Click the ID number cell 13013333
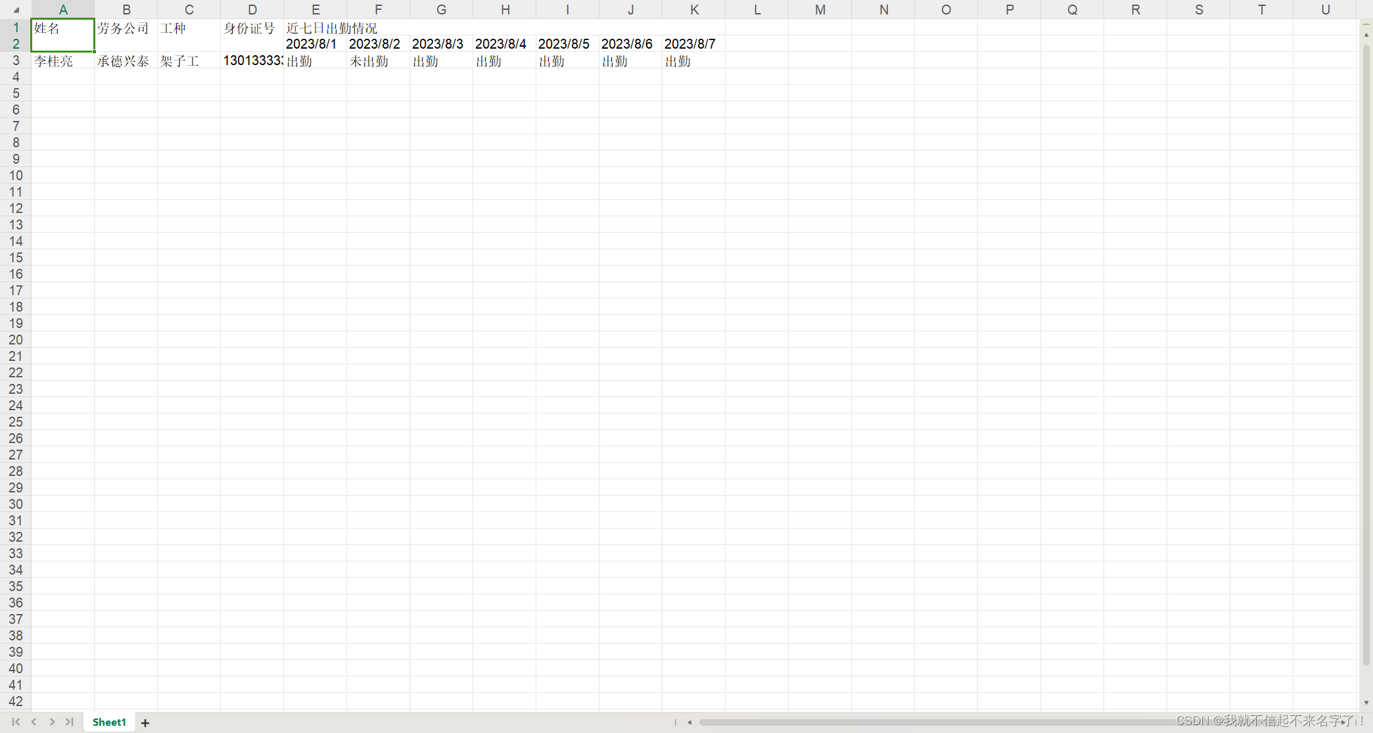The image size is (1373, 733). pos(252,60)
